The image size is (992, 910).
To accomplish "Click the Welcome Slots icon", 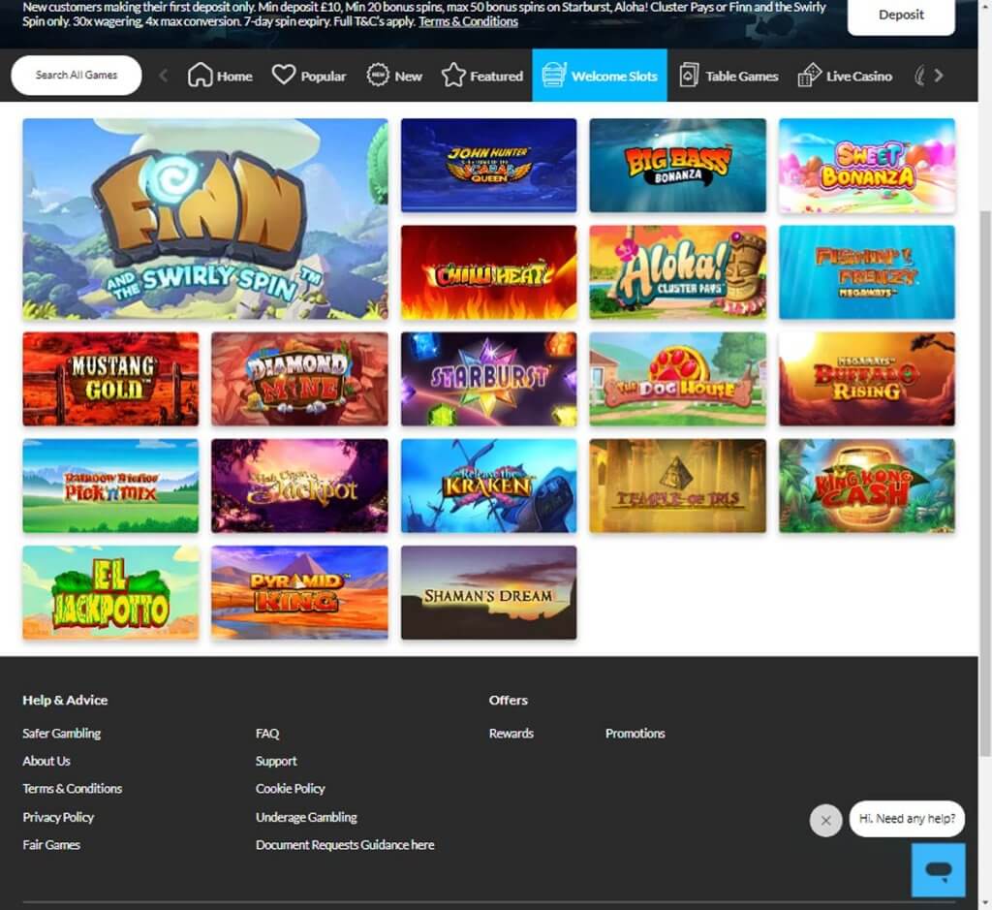I will click(x=553, y=75).
